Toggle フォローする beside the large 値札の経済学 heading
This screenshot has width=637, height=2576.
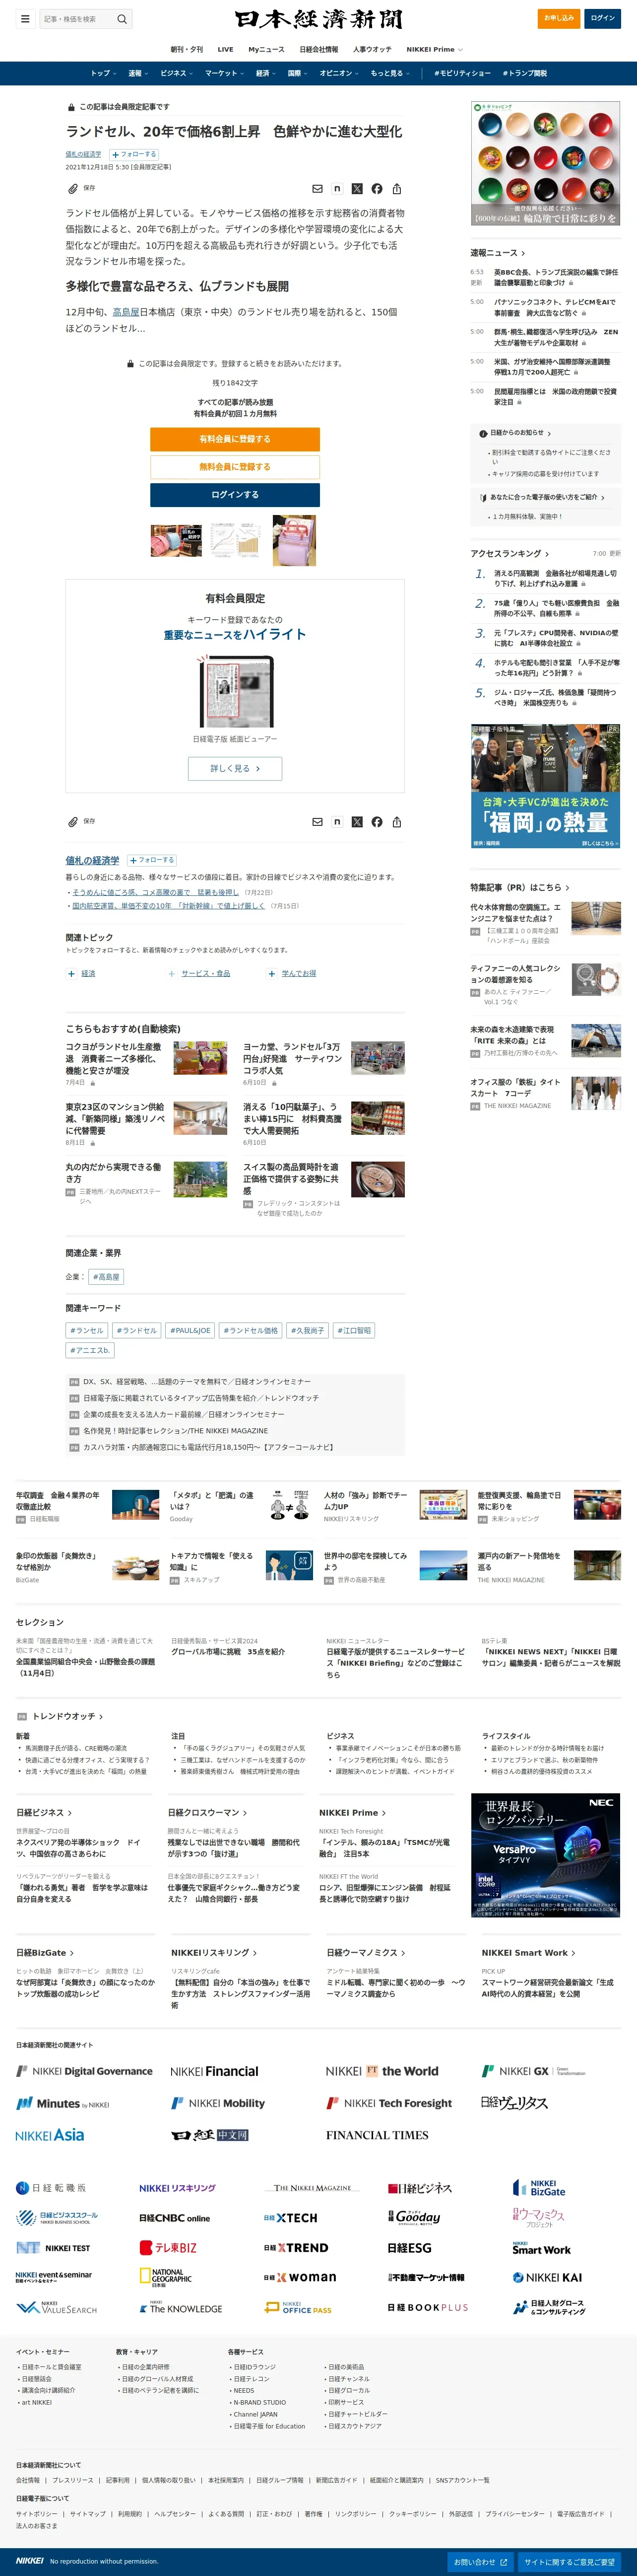pyautogui.click(x=152, y=860)
